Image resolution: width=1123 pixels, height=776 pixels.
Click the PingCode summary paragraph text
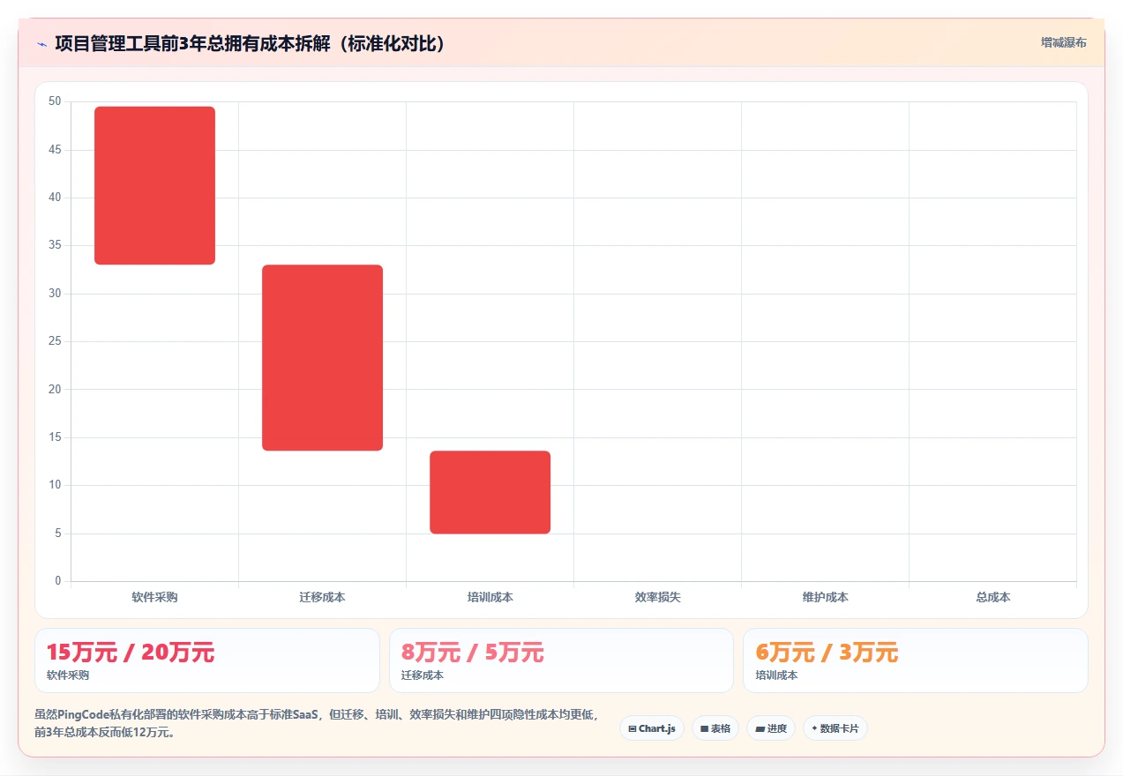318,723
